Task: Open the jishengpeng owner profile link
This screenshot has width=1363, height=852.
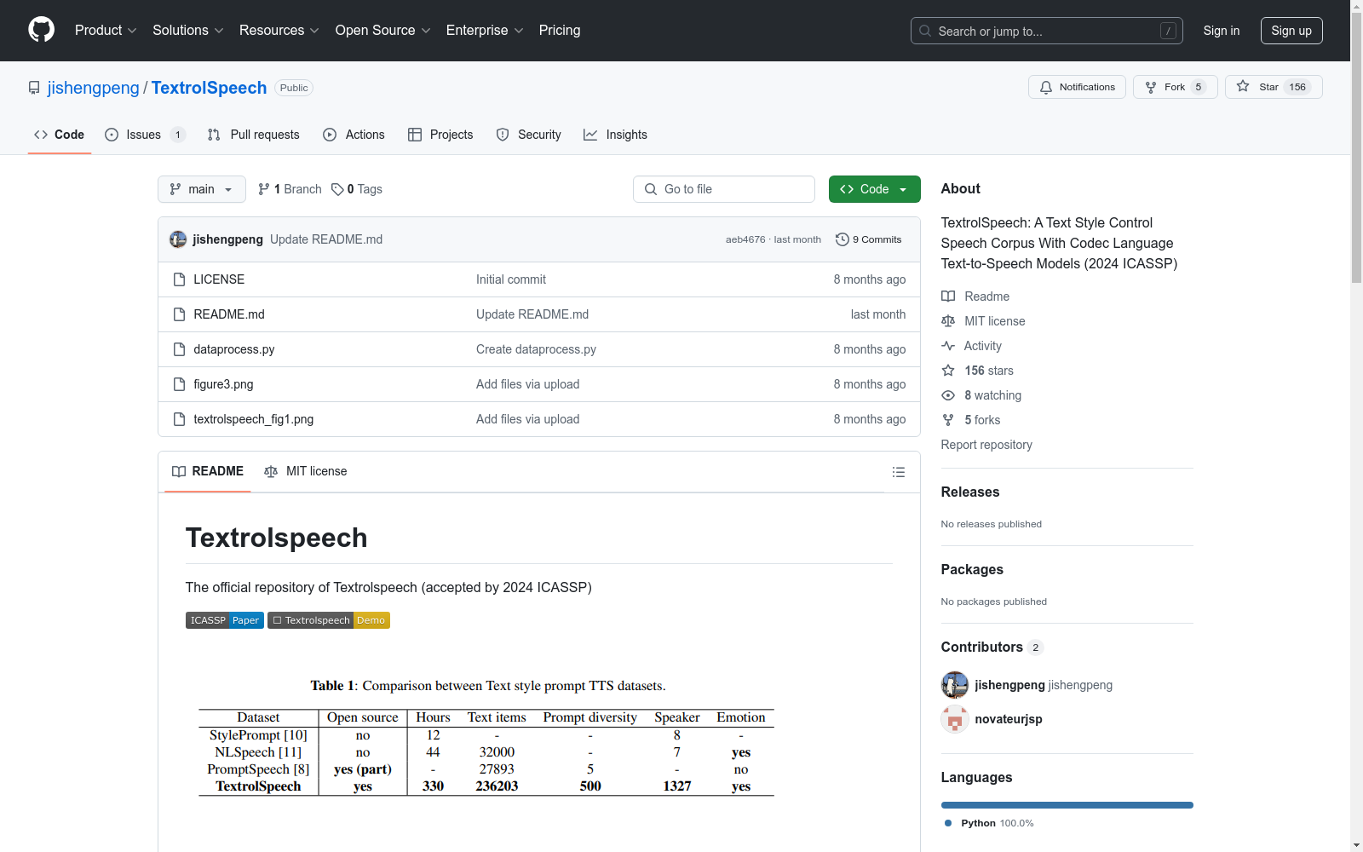Action: (x=94, y=88)
